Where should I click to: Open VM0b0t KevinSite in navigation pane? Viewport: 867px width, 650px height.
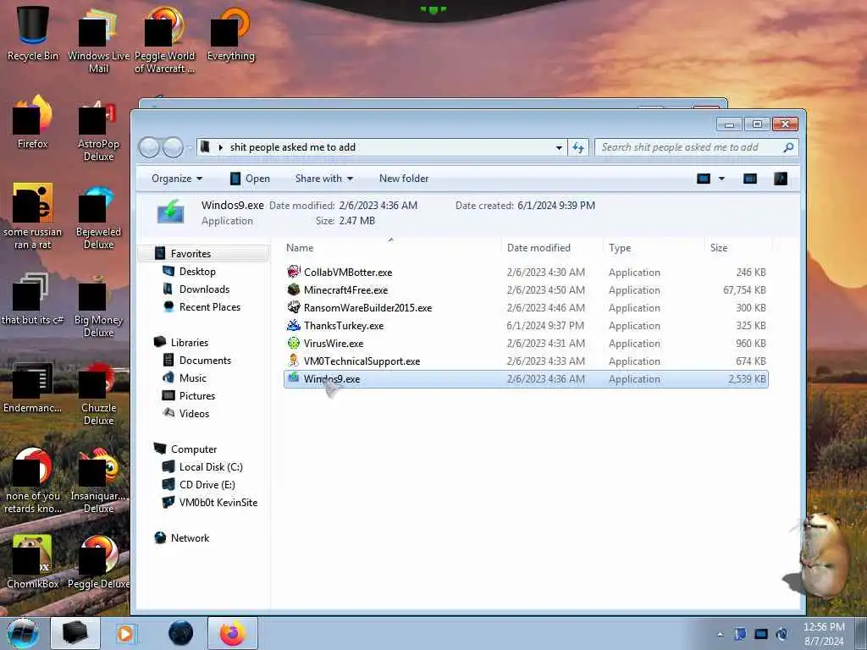click(218, 503)
